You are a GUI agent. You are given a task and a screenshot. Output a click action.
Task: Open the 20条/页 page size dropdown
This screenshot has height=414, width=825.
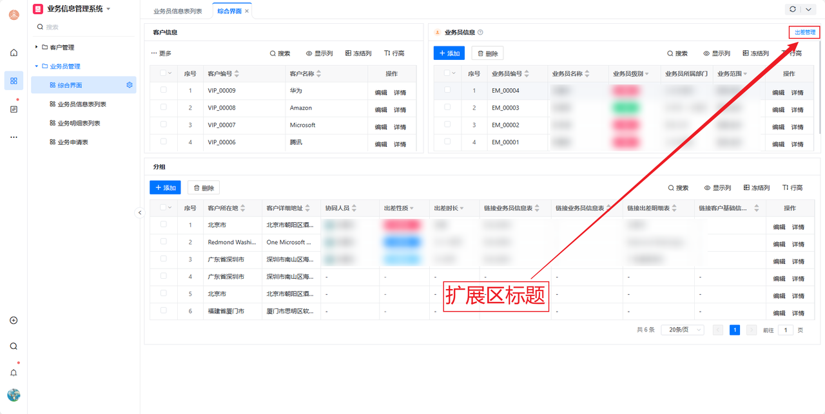point(682,330)
